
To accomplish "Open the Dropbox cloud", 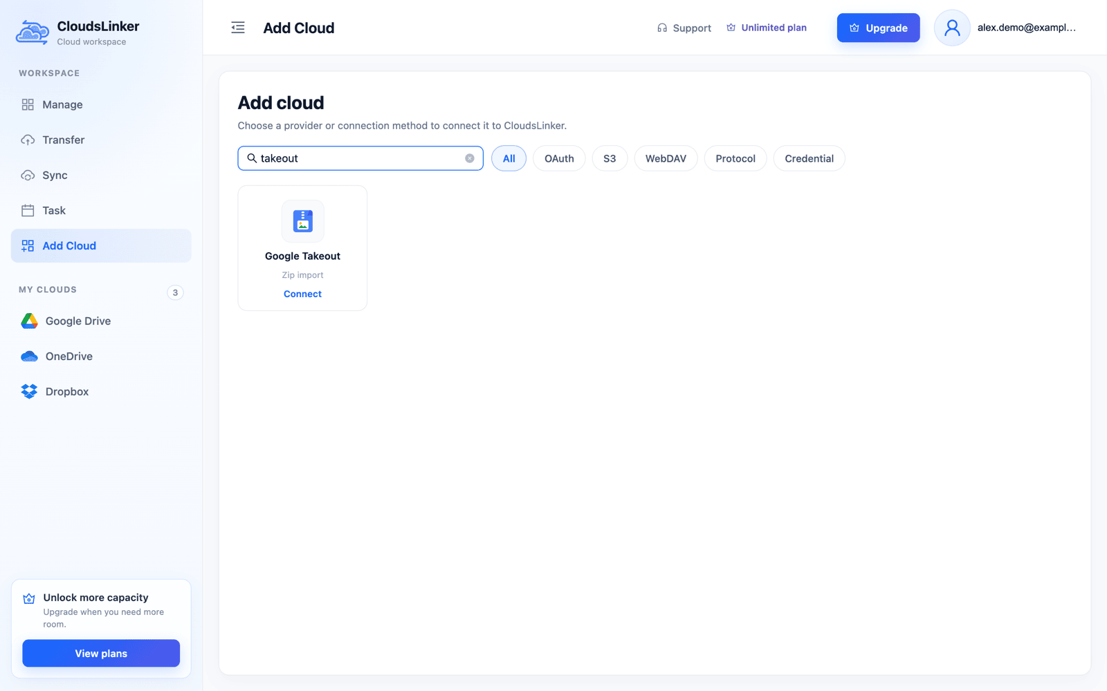I will 101,391.
